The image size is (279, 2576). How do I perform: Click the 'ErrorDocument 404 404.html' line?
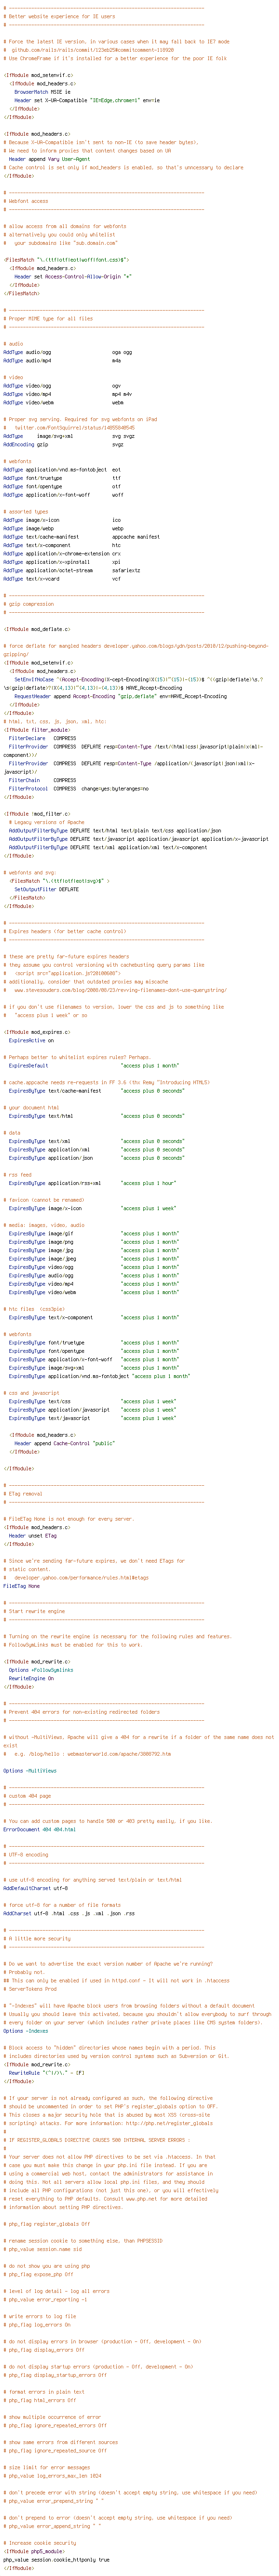[x=40, y=1829]
